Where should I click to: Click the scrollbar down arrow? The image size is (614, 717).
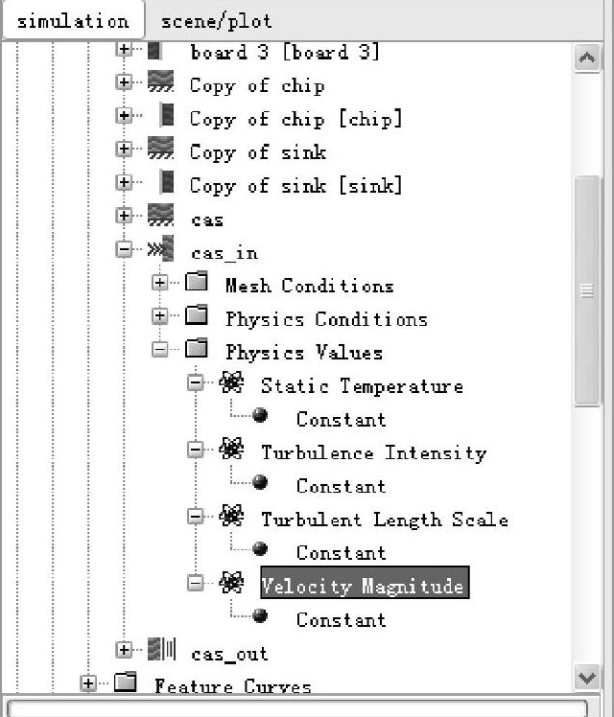tap(587, 677)
